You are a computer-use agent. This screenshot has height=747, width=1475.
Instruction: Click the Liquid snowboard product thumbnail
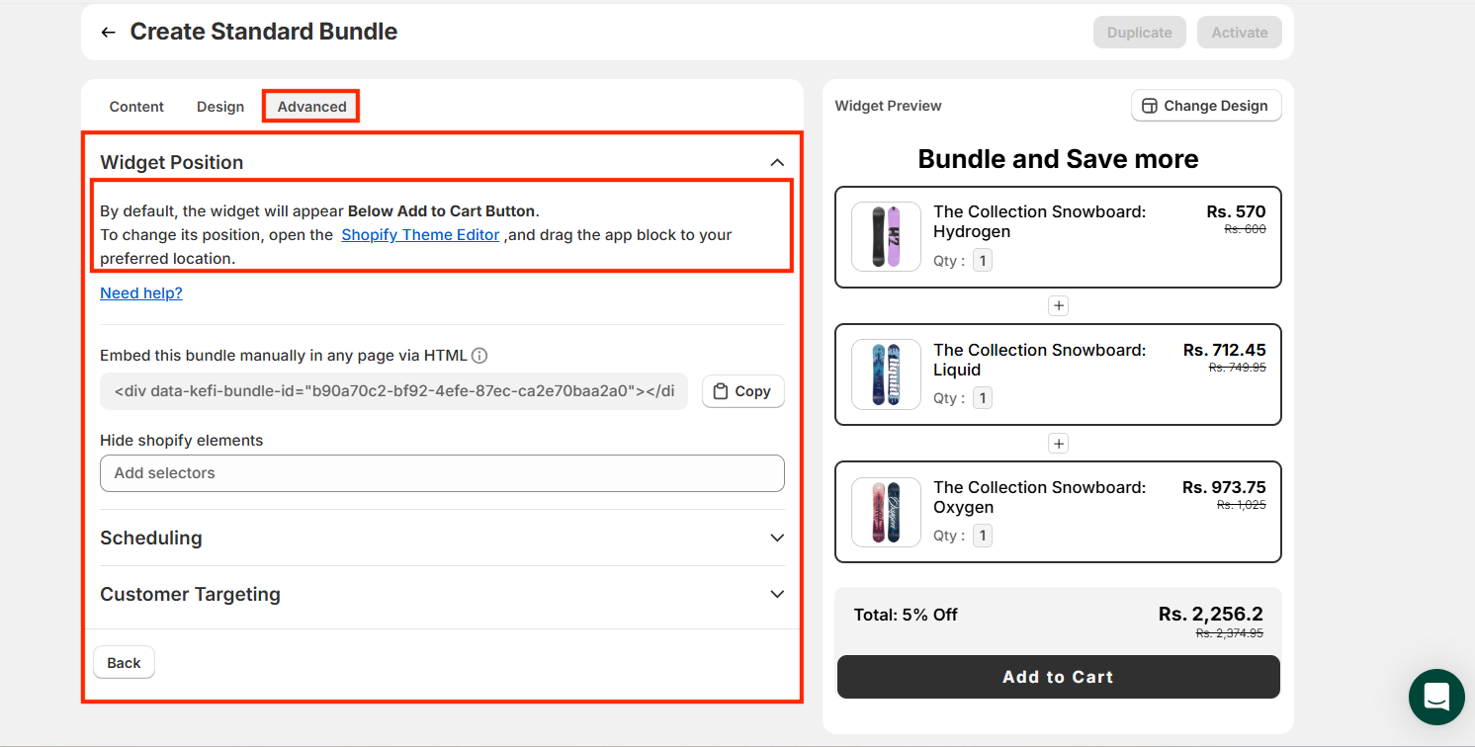[x=886, y=374]
